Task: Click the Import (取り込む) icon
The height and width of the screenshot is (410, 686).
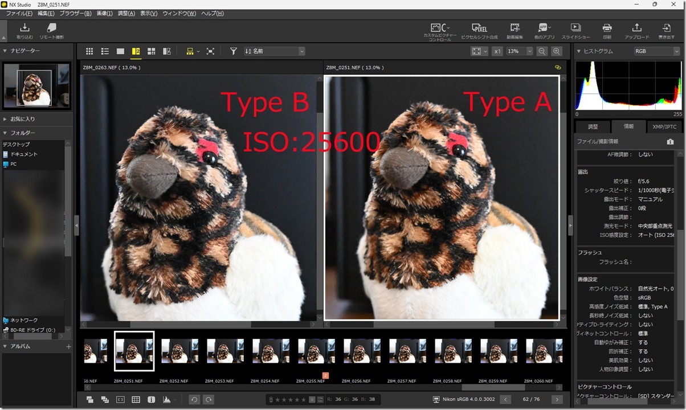Action: (x=24, y=31)
